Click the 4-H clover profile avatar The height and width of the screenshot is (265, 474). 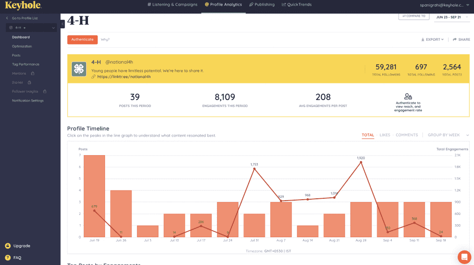point(79,69)
